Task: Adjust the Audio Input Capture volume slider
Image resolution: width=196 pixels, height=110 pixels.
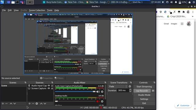Action: (x=75, y=92)
